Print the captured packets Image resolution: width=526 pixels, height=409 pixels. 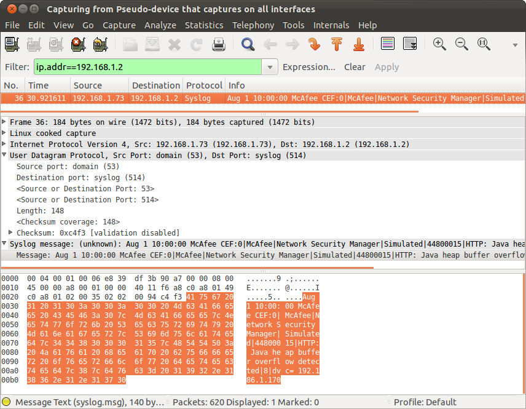pos(218,44)
